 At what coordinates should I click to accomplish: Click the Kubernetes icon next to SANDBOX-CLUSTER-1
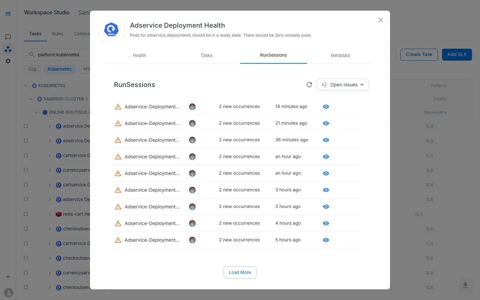tap(40, 99)
